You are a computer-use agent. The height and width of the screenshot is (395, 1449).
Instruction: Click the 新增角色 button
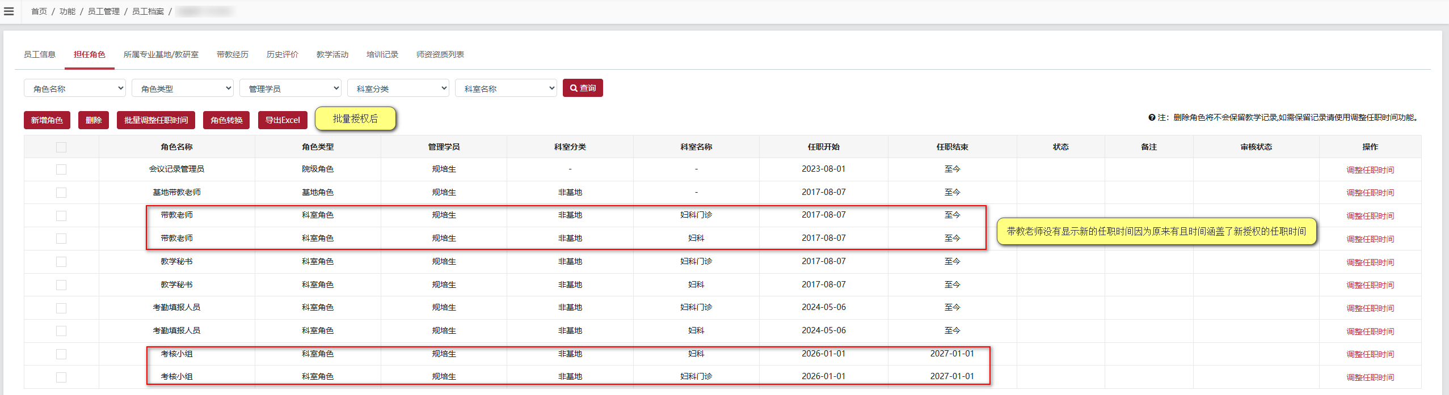click(x=47, y=120)
